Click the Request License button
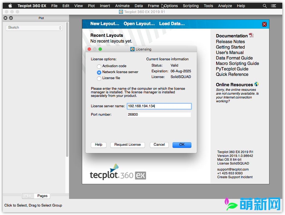 coord(127,145)
